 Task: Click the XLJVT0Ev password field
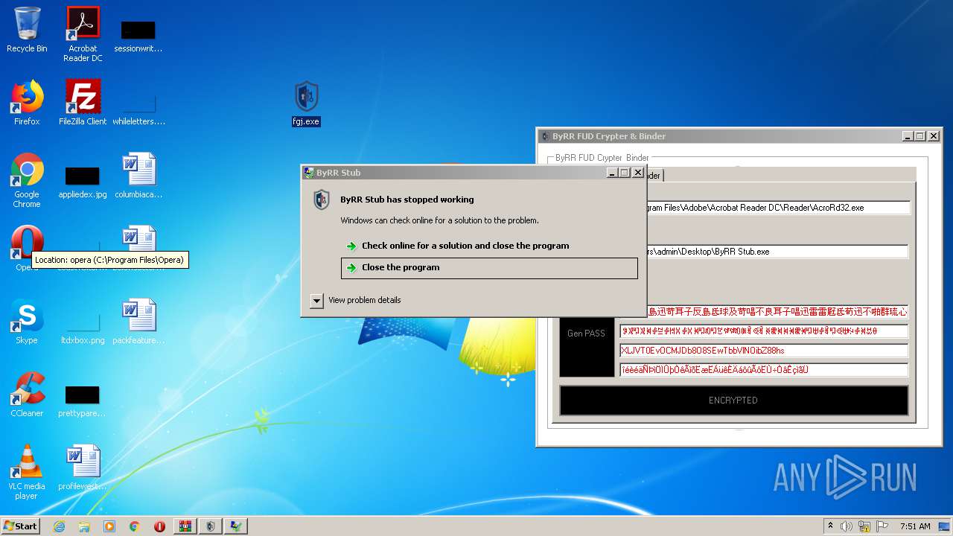[x=764, y=351]
